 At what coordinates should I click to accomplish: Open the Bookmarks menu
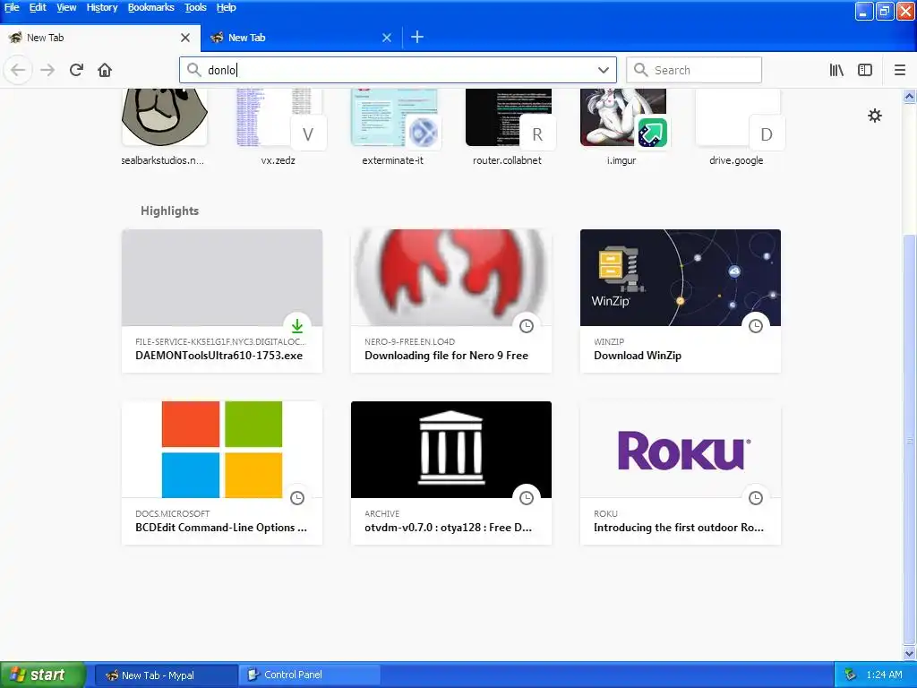coord(150,7)
